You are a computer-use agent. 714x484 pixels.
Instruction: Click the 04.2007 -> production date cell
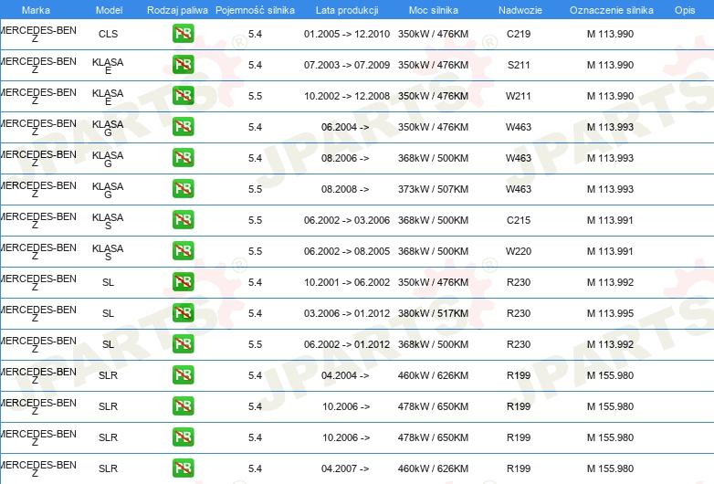(x=345, y=468)
